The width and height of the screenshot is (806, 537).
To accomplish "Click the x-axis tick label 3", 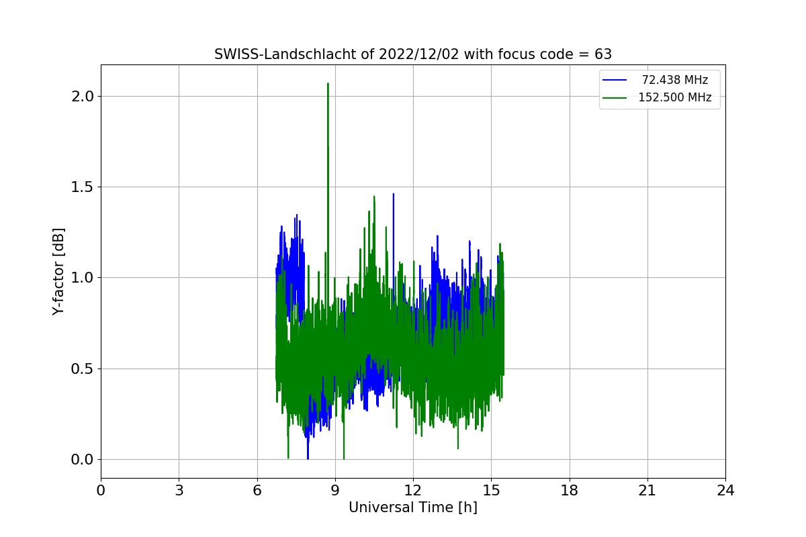I will (179, 491).
